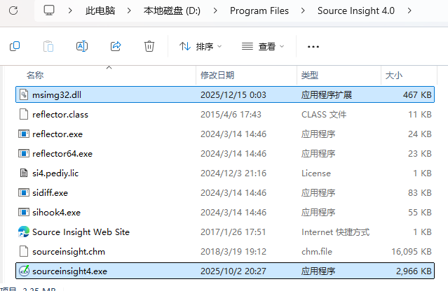Expand chevron after Source Insight 4.0 breadcrumb
This screenshot has height=291, width=448.
[409, 10]
